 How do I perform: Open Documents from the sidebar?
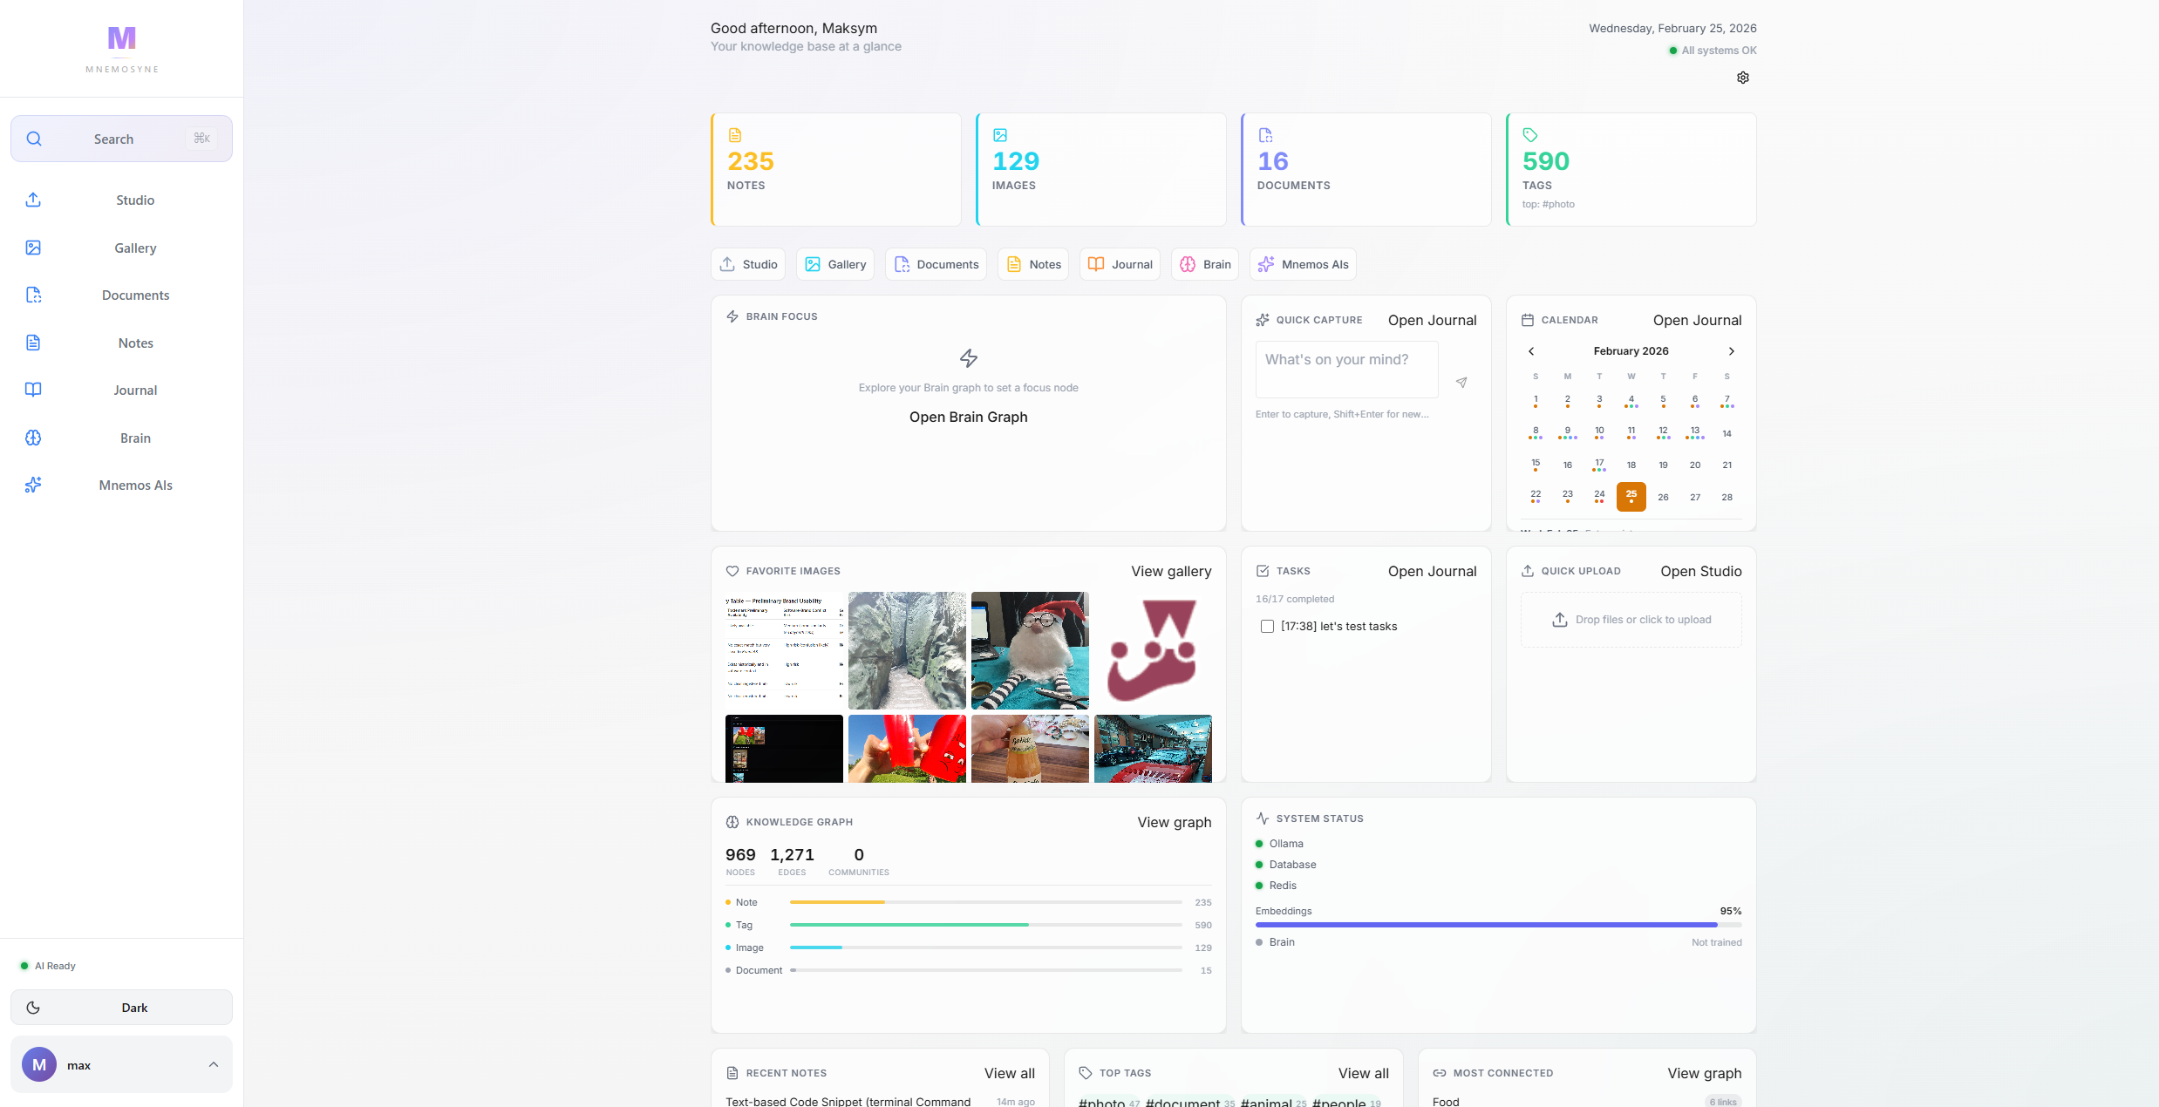[121, 295]
